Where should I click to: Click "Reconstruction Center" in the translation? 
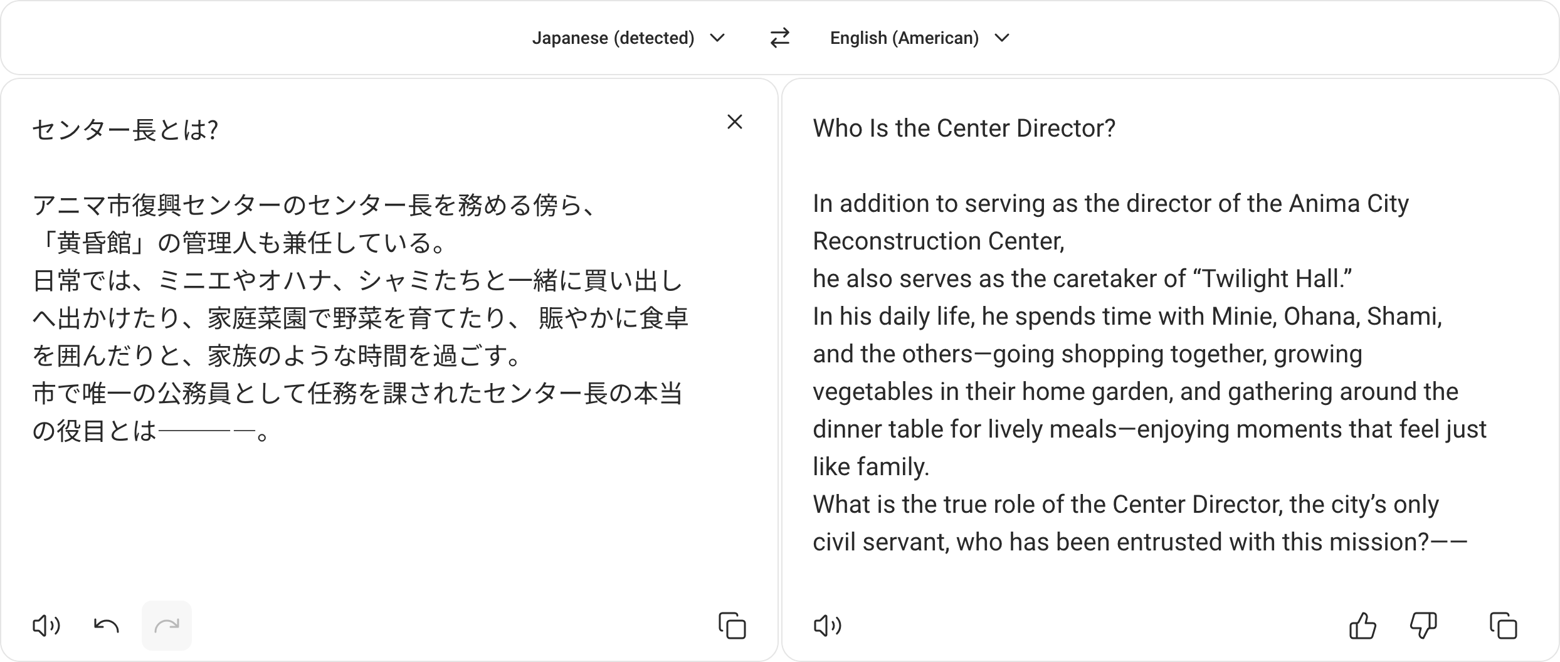[x=937, y=241]
